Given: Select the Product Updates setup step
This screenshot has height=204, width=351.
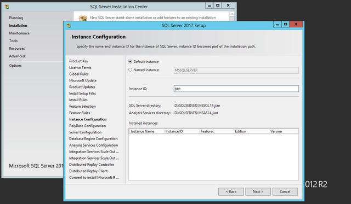Looking at the screenshot, I should 82,87.
